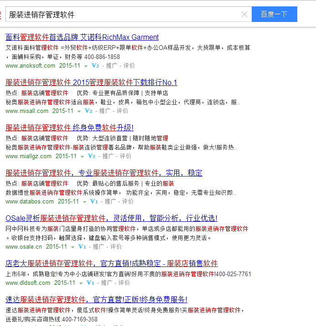Click 推广 label on the misall.com result

(105, 111)
